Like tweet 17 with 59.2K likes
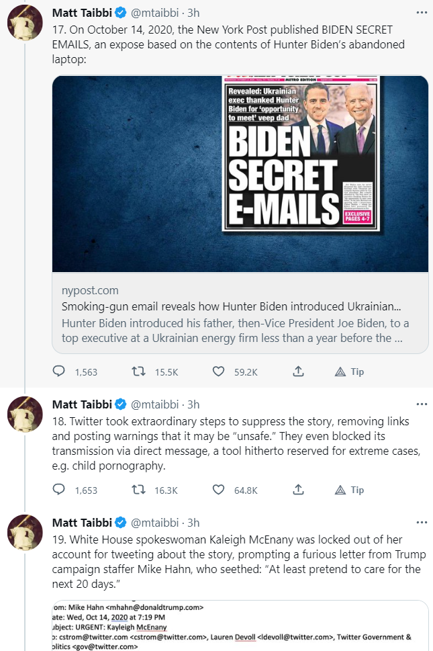This screenshot has height=651, width=433. click(218, 372)
